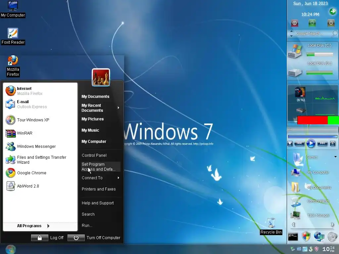Open Control Panel from Start menu
The image size is (339, 254).
[94, 155]
